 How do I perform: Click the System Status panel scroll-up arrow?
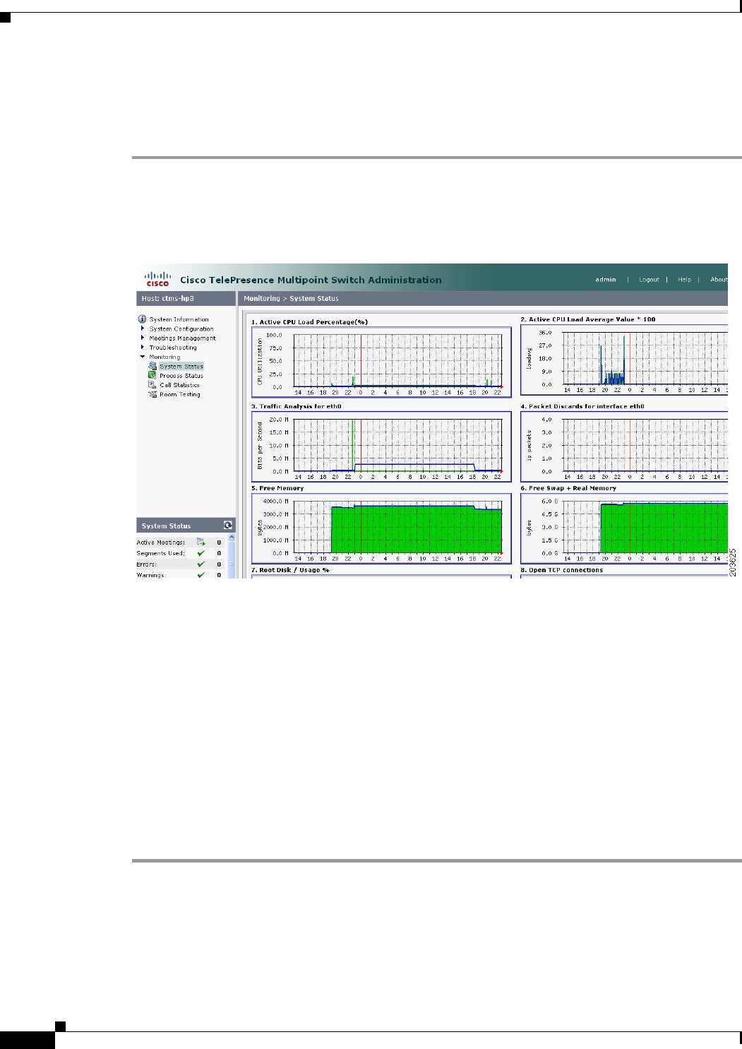coord(232,538)
